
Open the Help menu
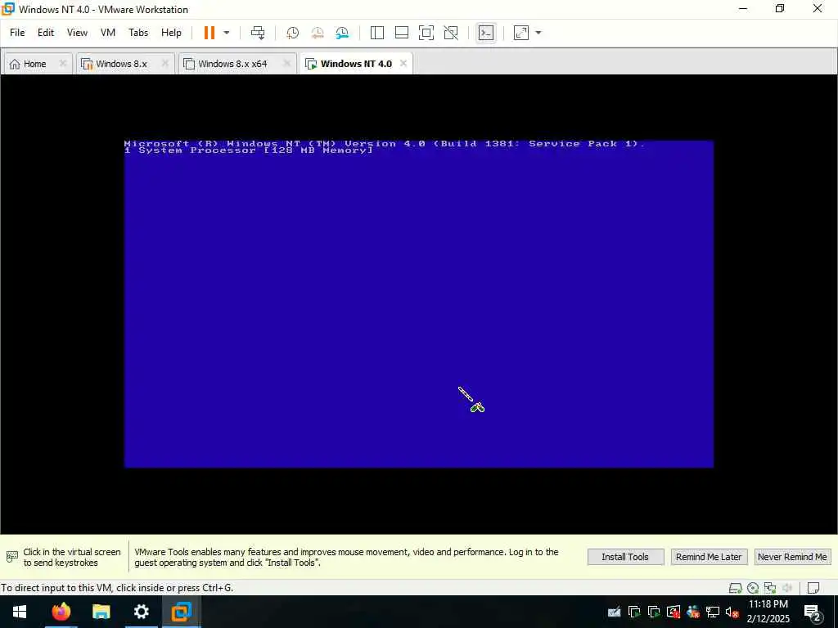pyautogui.click(x=171, y=33)
